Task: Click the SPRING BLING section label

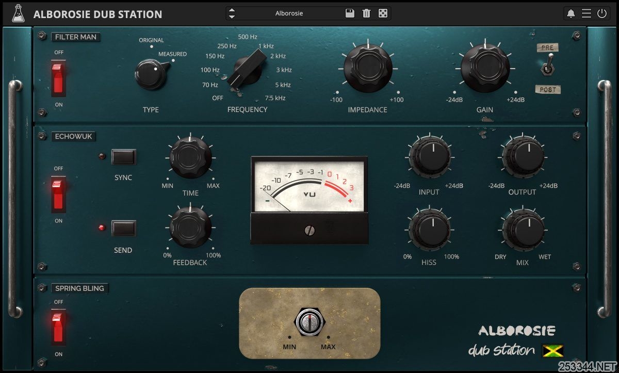Action: click(79, 288)
